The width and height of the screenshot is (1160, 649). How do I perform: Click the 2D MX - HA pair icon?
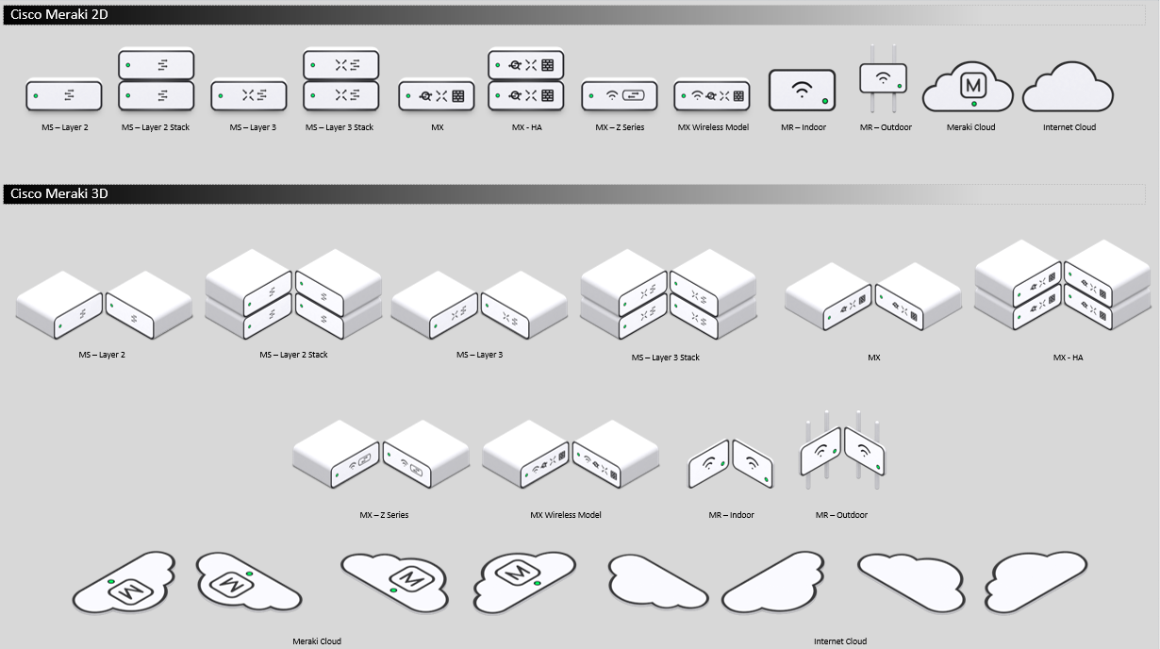pyautogui.click(x=525, y=80)
